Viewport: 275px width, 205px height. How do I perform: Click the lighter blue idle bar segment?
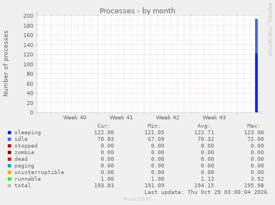point(256,36)
